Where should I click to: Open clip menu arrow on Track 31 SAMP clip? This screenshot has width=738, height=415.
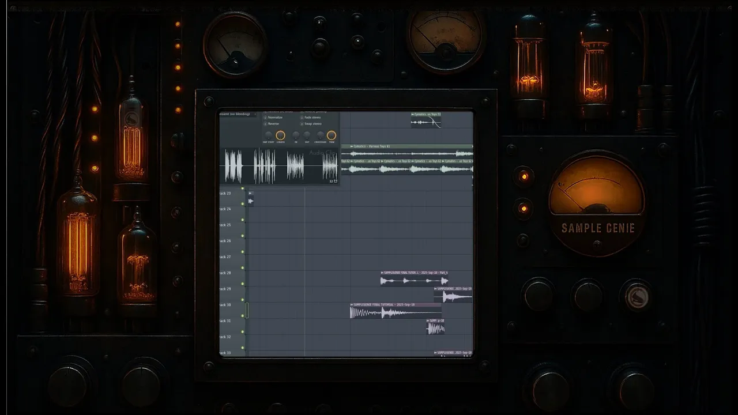point(428,320)
